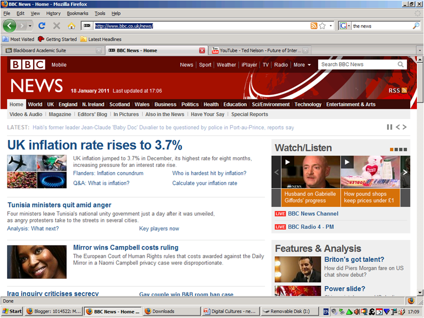Click the Naomi Campbell story thumbnail
Image resolution: width=424 pixels, height=318 pixels.
[x=37, y=262]
